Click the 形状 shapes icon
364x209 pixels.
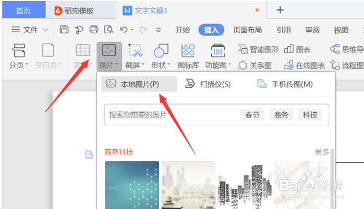pos(161,50)
